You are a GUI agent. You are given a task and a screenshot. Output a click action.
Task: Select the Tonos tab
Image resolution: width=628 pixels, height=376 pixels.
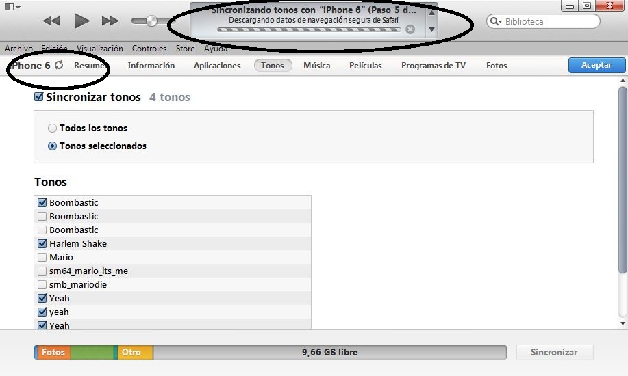[x=273, y=65]
